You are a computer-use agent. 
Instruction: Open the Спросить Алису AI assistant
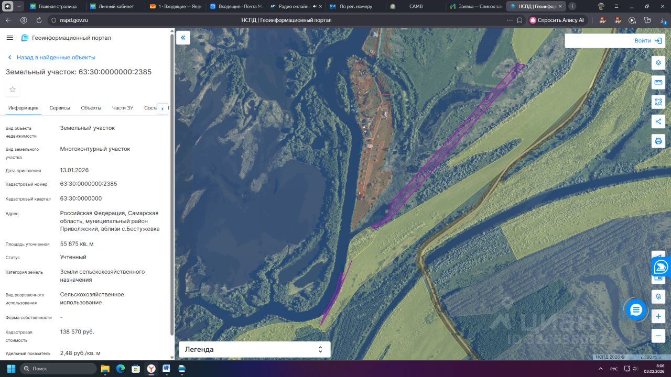(x=557, y=20)
